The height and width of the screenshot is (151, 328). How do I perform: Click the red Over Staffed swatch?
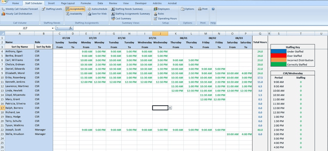(x=279, y=56)
